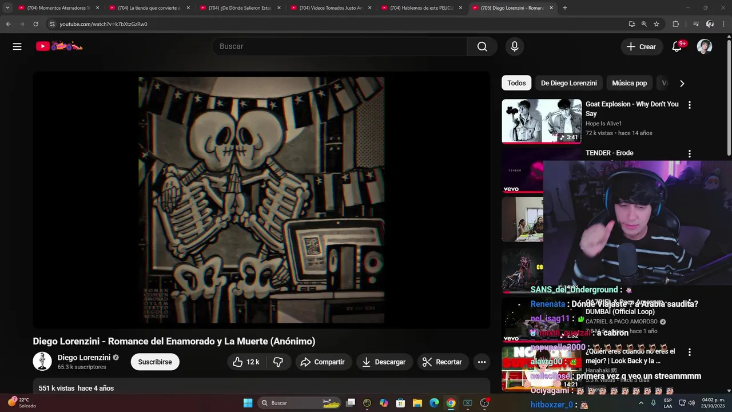Open Chrome media control icon

pos(695,24)
